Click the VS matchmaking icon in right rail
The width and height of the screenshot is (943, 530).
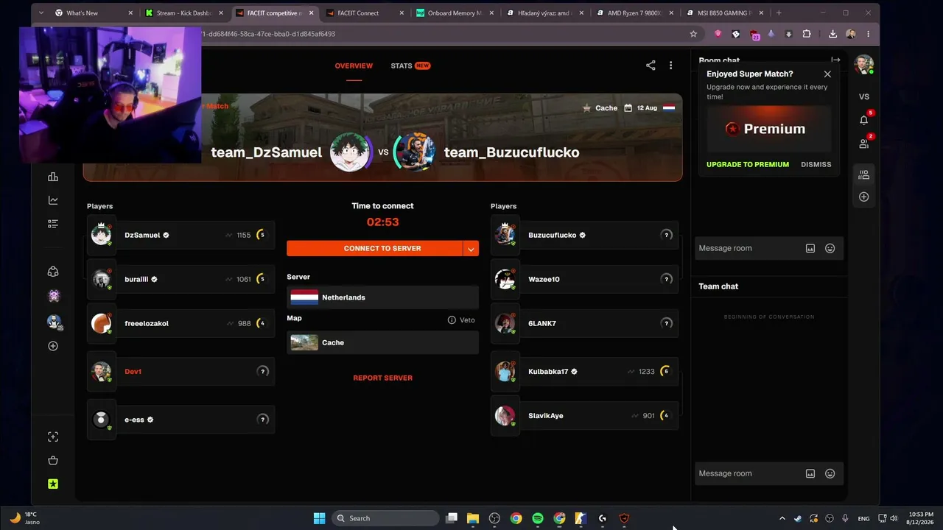click(864, 96)
